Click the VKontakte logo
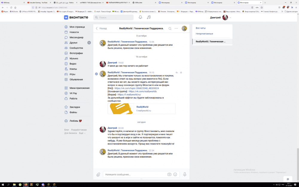The height and width of the screenshot is (187, 299). [x=76, y=17]
